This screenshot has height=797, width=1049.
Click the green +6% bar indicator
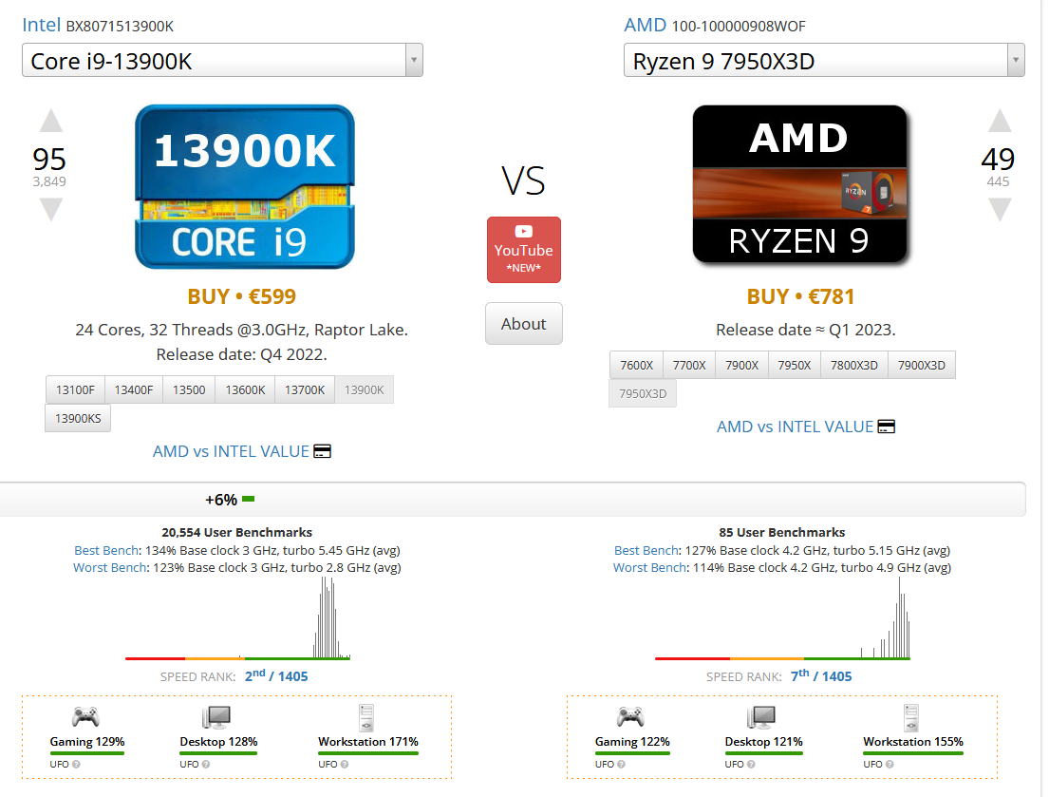[248, 500]
